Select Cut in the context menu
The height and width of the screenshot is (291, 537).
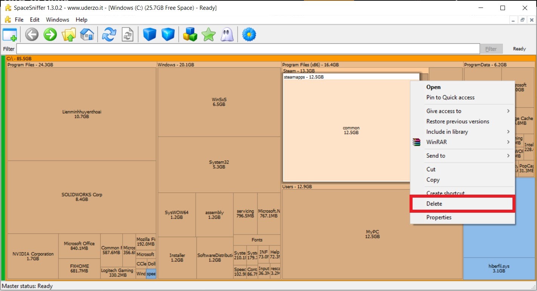pos(463,169)
